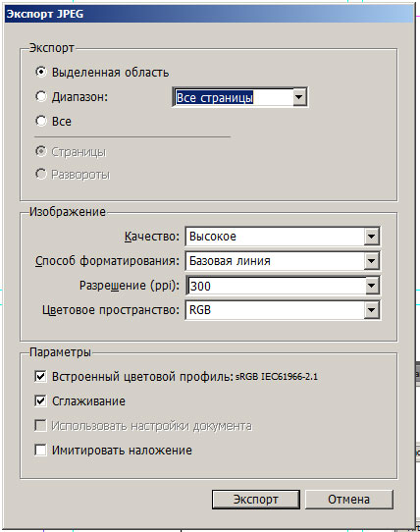Enable the Имитировать наложение checkbox
This screenshot has height=532, width=420.
point(40,451)
